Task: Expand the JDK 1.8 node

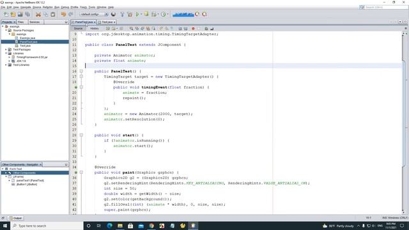Action: [x=10, y=61]
